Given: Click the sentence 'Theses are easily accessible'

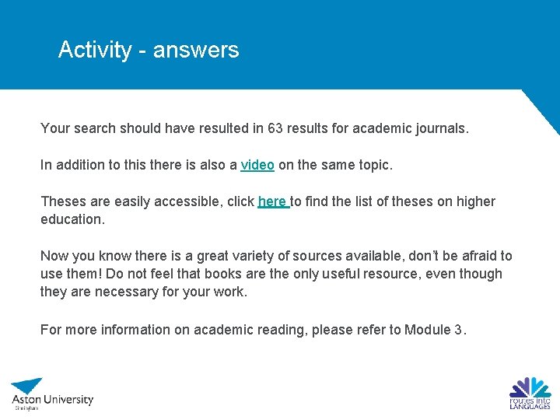Looking at the screenshot, I should pos(268,210).
